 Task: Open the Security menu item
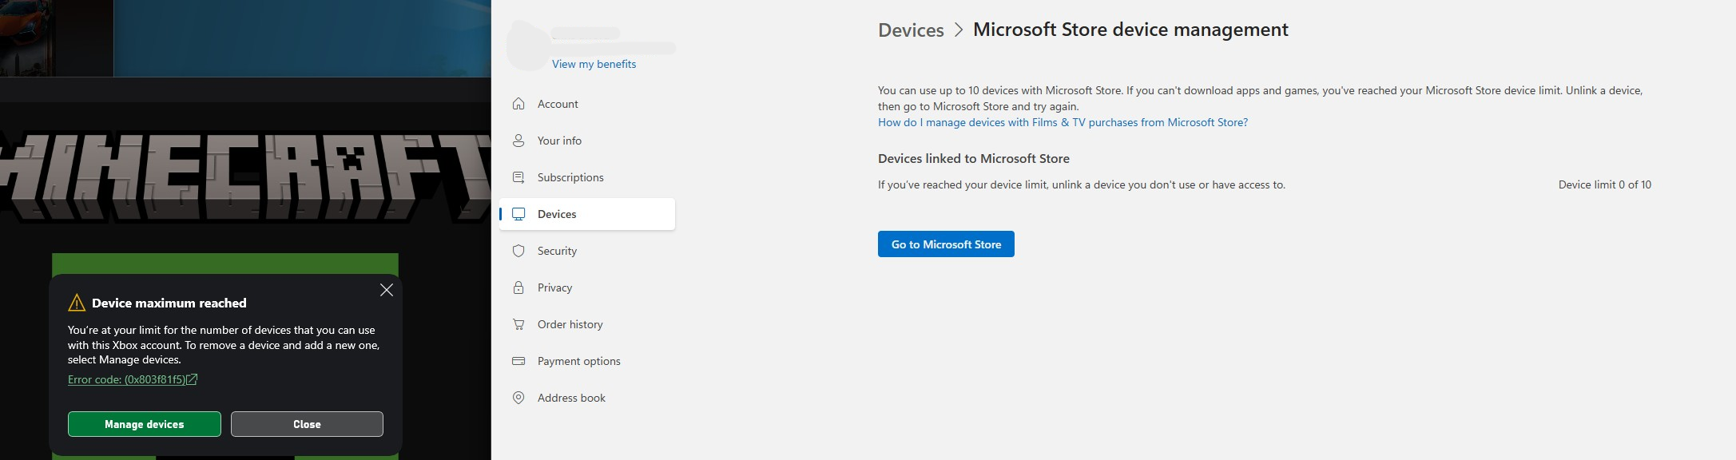[x=557, y=251]
